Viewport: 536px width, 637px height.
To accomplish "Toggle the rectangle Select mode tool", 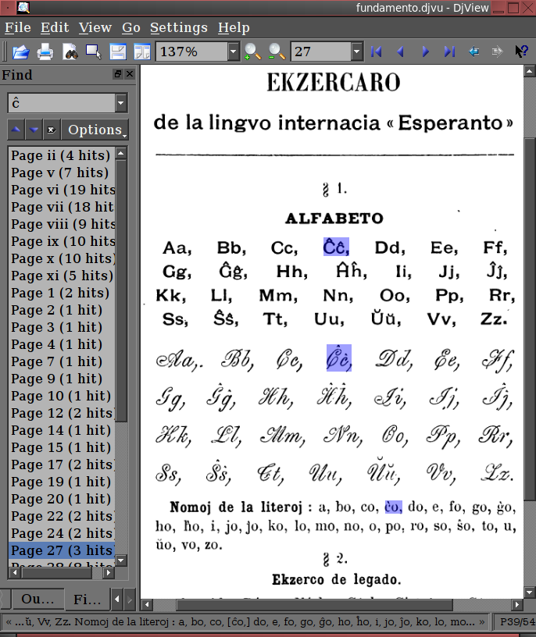I will 94,52.
